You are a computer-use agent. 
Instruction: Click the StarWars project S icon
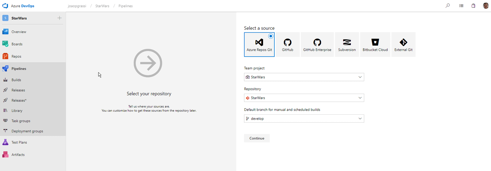coord(5,18)
